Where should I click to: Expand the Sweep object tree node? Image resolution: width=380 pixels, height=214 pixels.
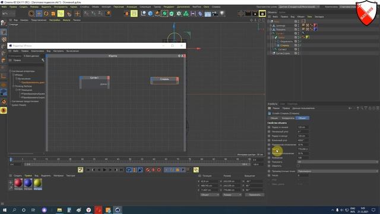(273, 37)
